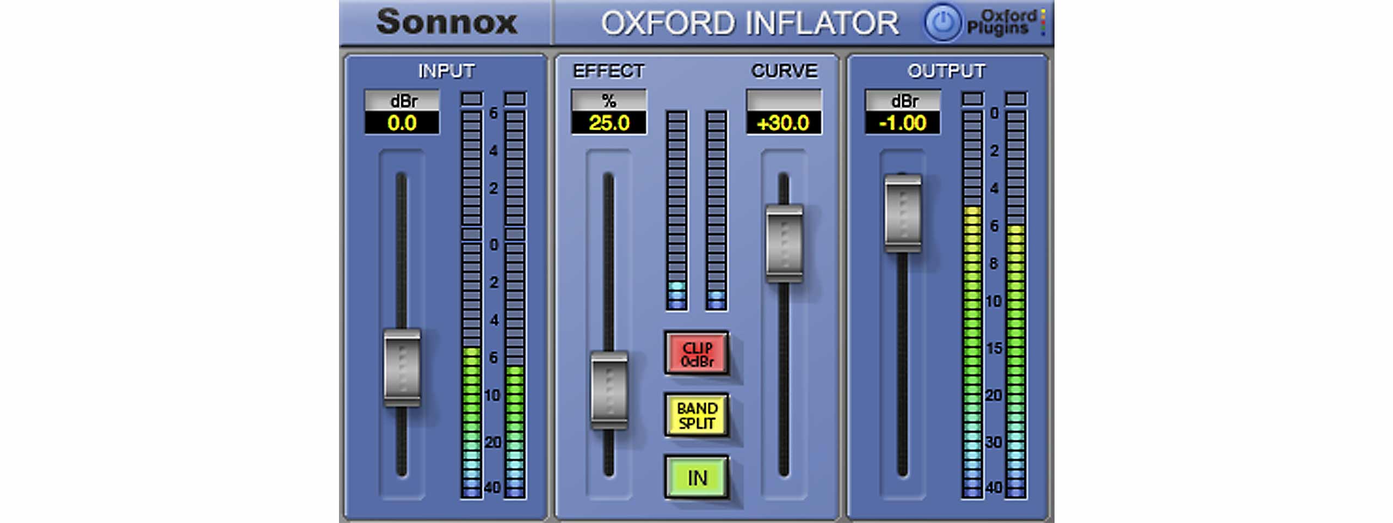The width and height of the screenshot is (1393, 523).
Task: Select the effect percentage value field
Action: click(609, 123)
